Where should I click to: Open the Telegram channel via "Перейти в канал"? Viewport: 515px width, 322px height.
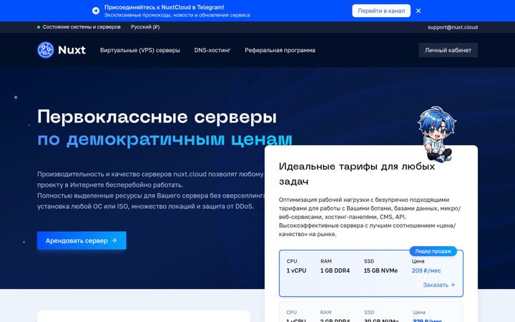click(x=381, y=11)
